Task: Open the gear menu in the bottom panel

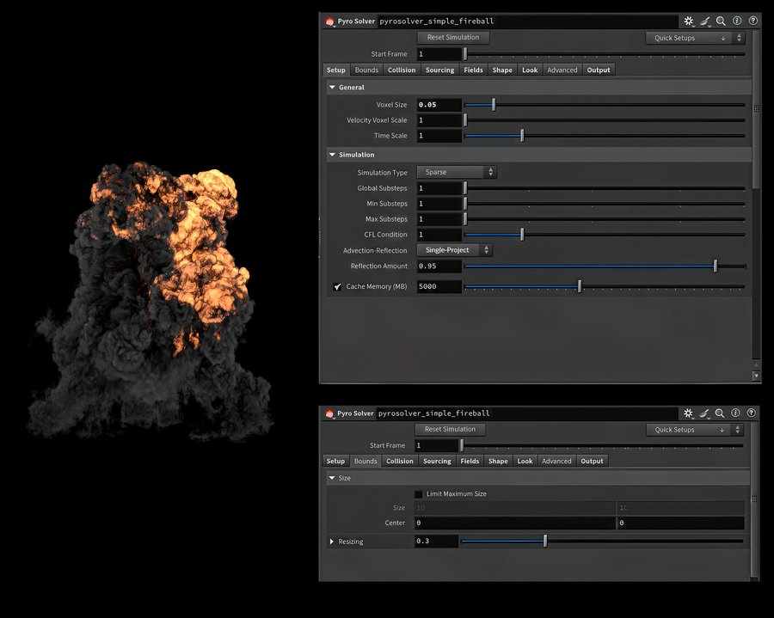Action: click(689, 413)
